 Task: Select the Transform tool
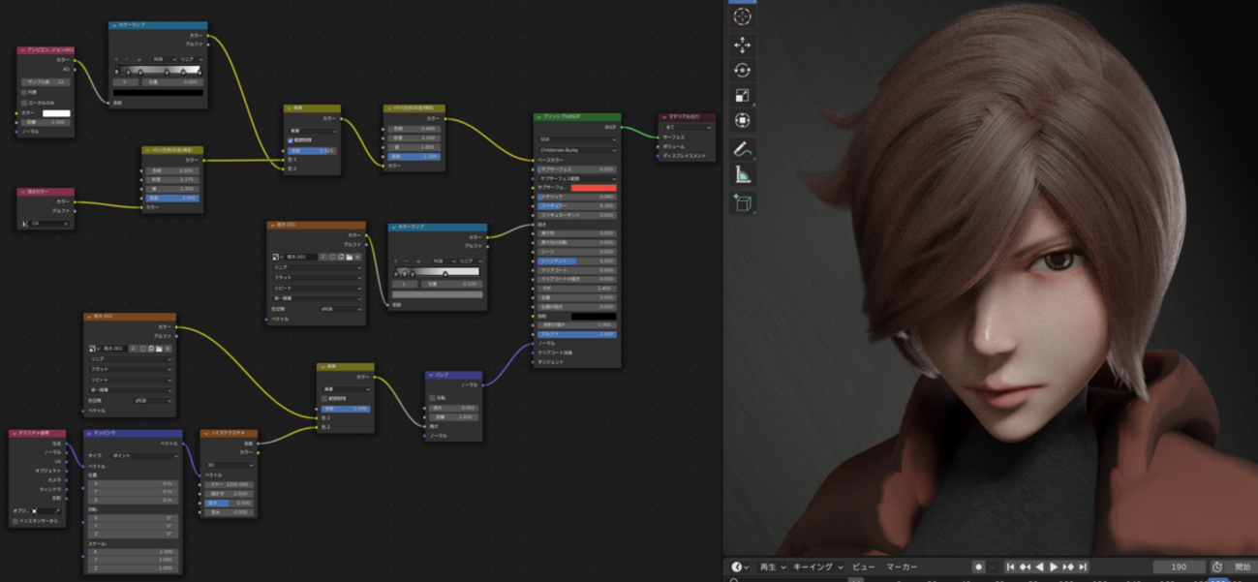(x=742, y=121)
